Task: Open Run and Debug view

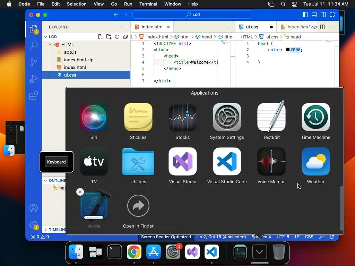Action: pyautogui.click(x=34, y=79)
